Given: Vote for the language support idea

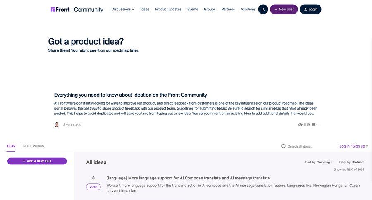Looking at the screenshot, I should [93, 187].
